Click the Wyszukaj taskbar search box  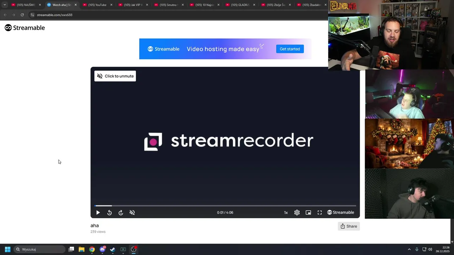point(39,249)
